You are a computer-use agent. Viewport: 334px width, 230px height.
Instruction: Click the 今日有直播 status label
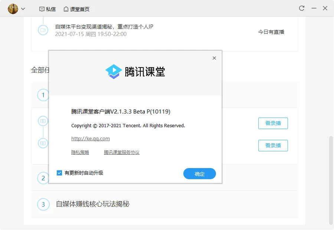(x=271, y=32)
